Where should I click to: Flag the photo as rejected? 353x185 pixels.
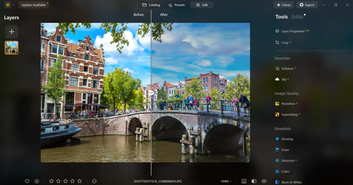tap(36, 181)
